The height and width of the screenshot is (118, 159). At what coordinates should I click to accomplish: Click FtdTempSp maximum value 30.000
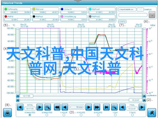[24, 12]
